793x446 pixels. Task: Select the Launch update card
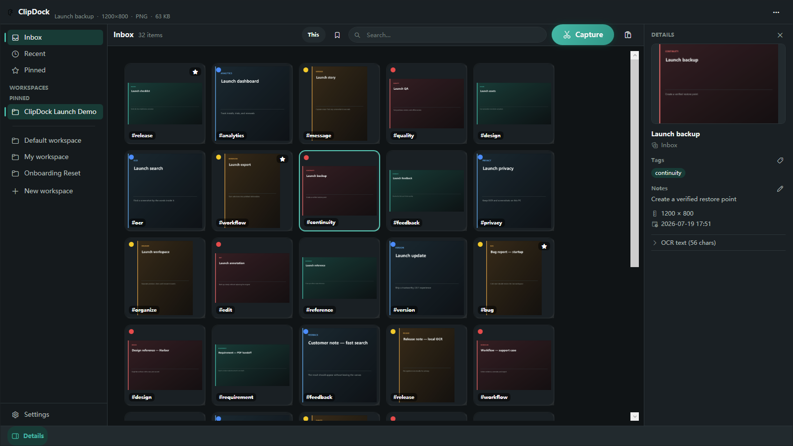coord(427,278)
